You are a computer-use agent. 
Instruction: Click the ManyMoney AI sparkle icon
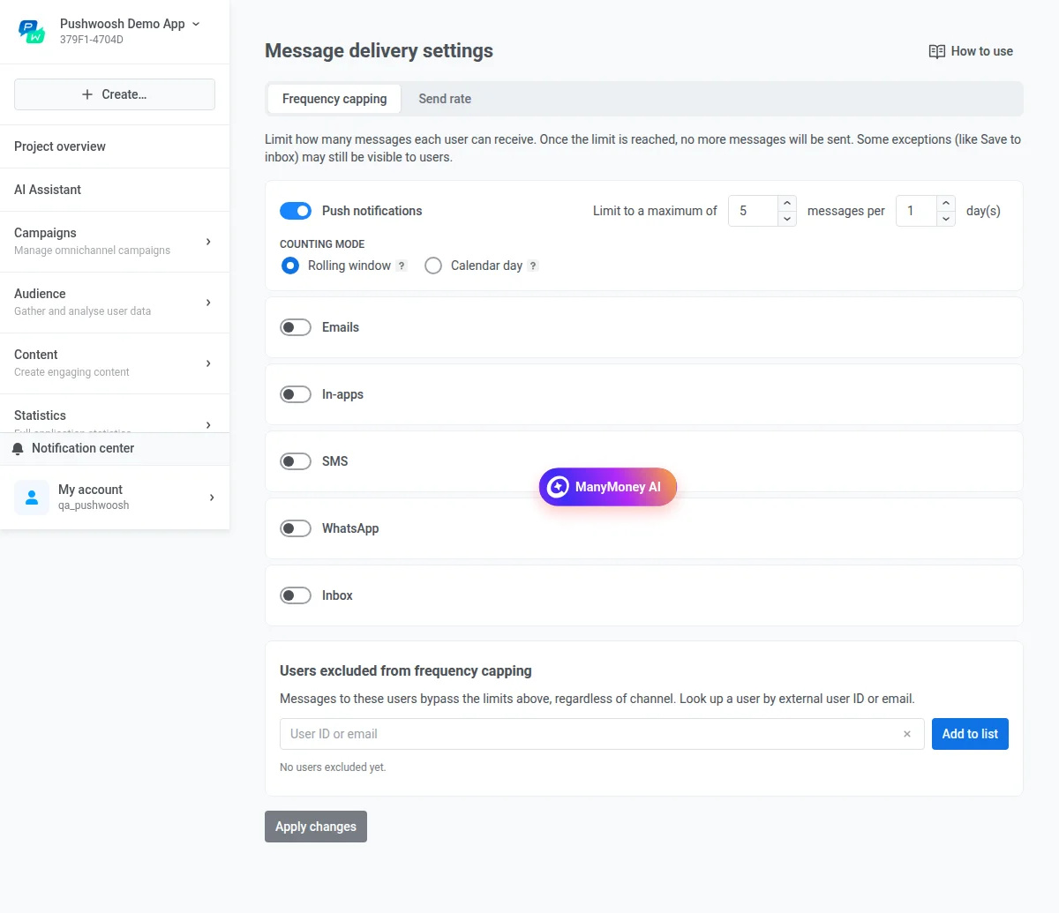click(x=558, y=487)
